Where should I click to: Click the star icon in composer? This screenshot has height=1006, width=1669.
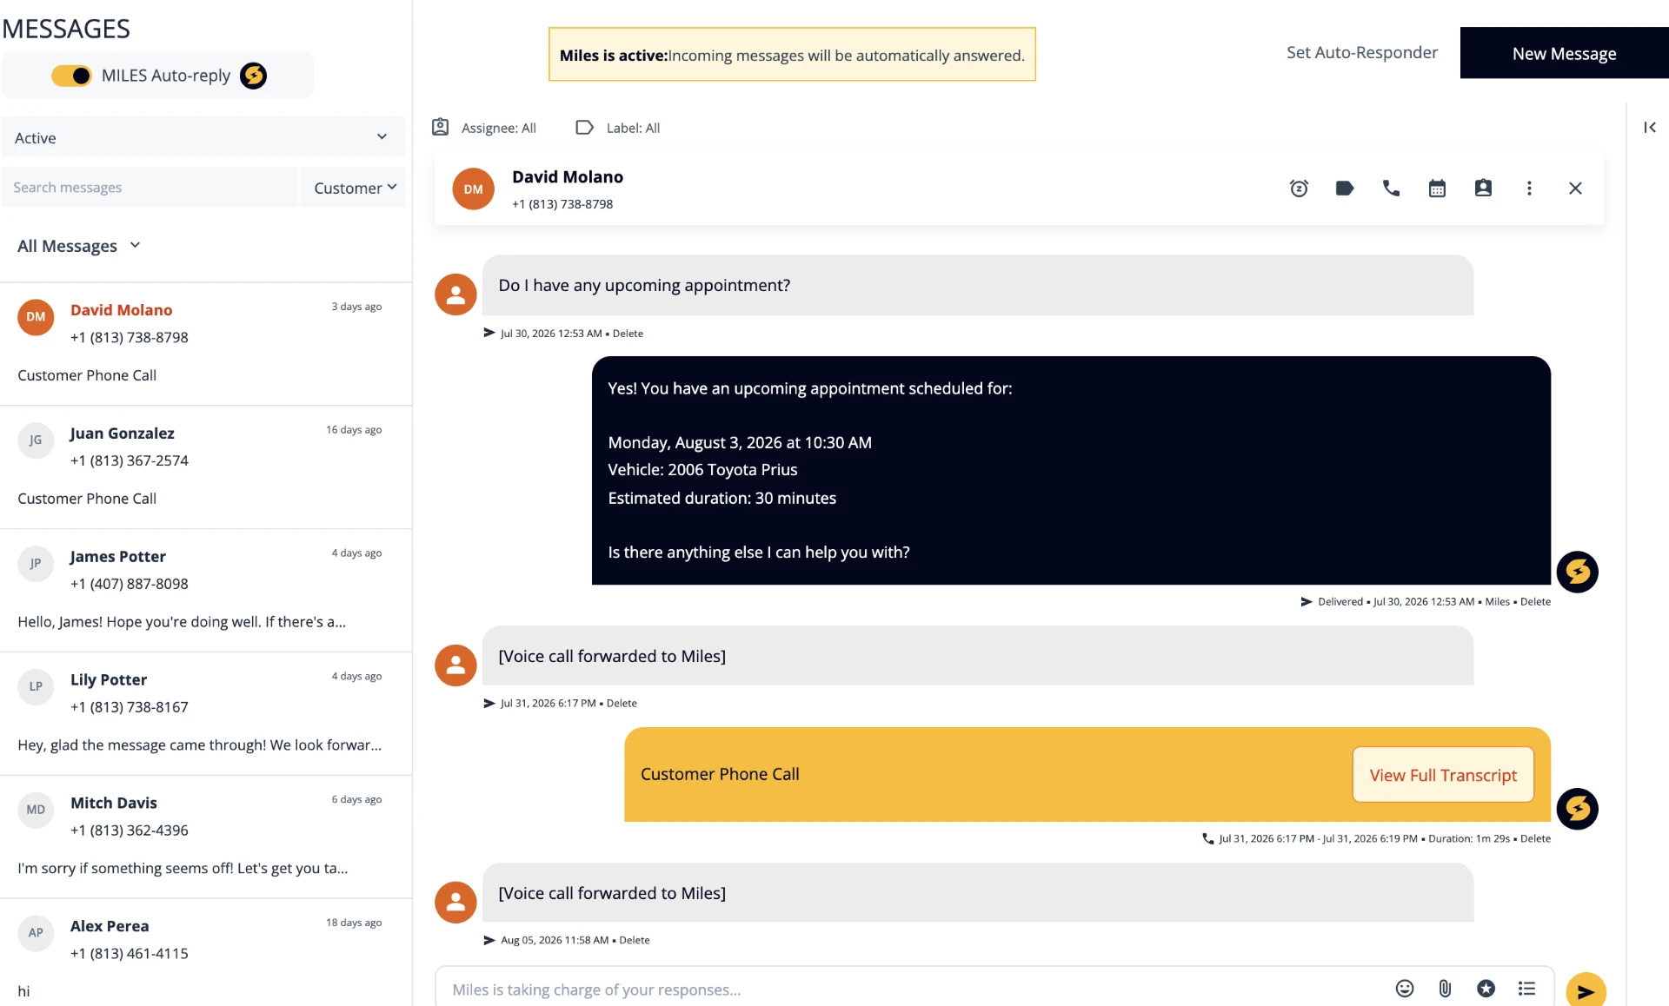click(1486, 989)
